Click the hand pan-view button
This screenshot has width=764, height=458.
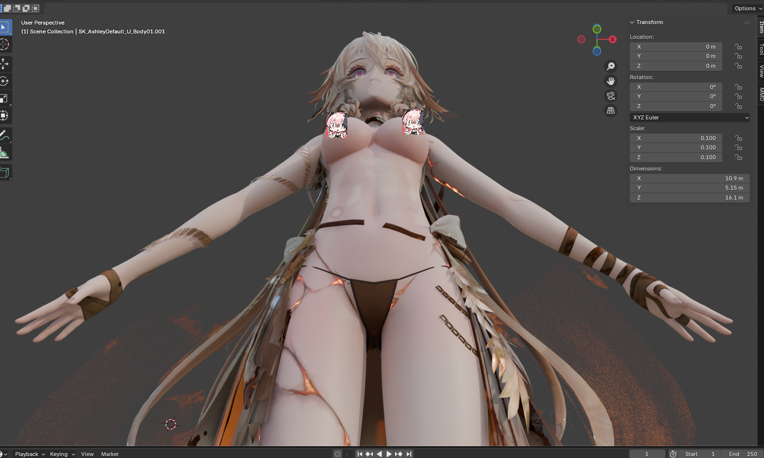611,81
